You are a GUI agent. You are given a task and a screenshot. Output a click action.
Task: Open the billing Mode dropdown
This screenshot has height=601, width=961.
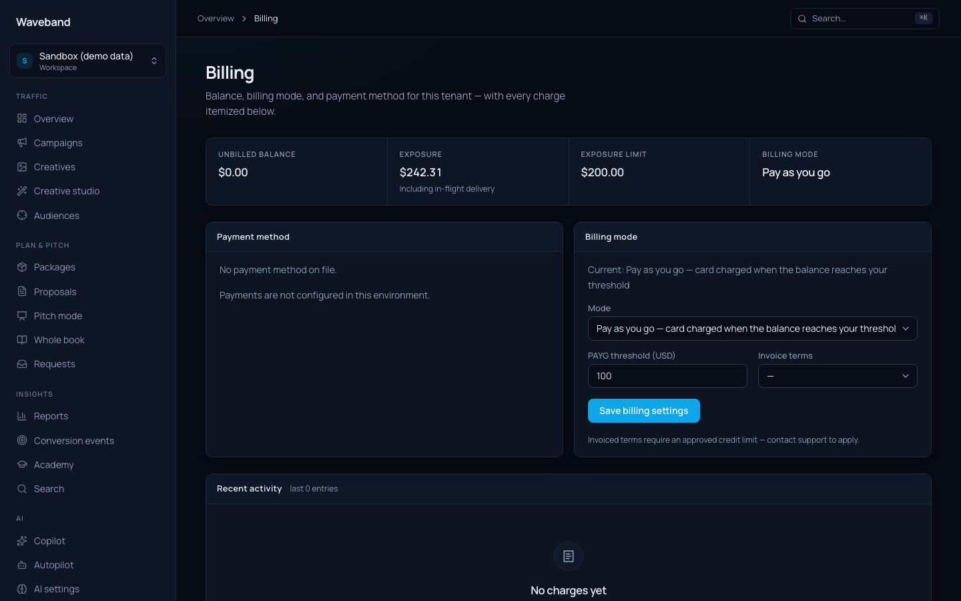(752, 329)
